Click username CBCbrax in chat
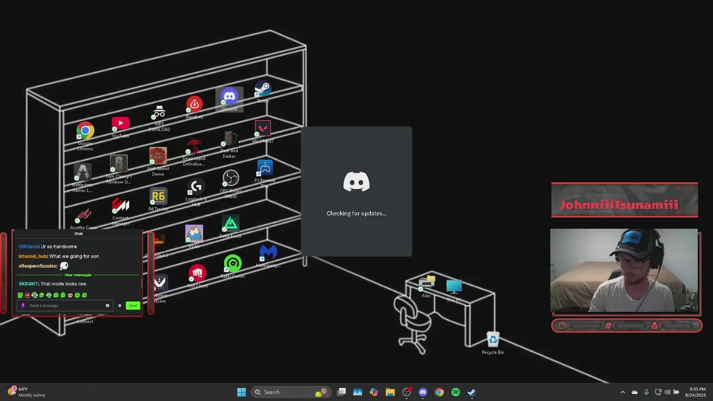This screenshot has width=713, height=401. (x=28, y=247)
